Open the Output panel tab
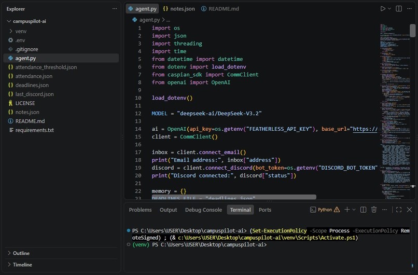This screenshot has width=418, height=275. pyautogui.click(x=168, y=210)
